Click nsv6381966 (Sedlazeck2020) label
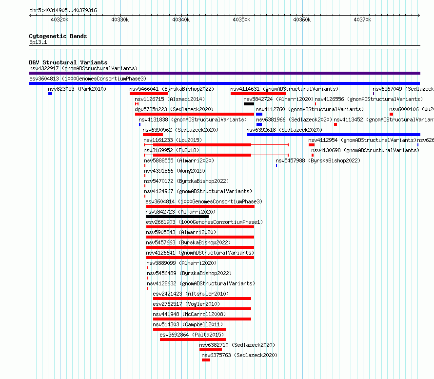Screen dimensions: 434x379 (294, 120)
